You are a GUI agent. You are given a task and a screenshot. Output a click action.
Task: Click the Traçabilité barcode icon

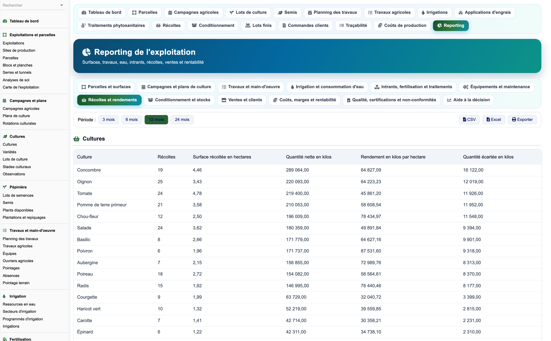coord(342,25)
